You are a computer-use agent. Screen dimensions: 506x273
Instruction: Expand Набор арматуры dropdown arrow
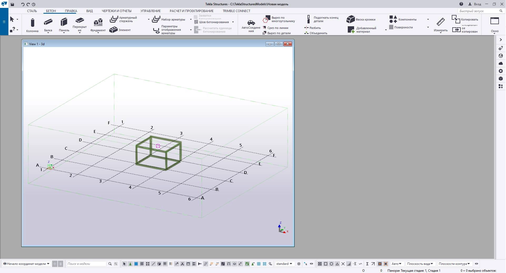click(x=191, y=19)
